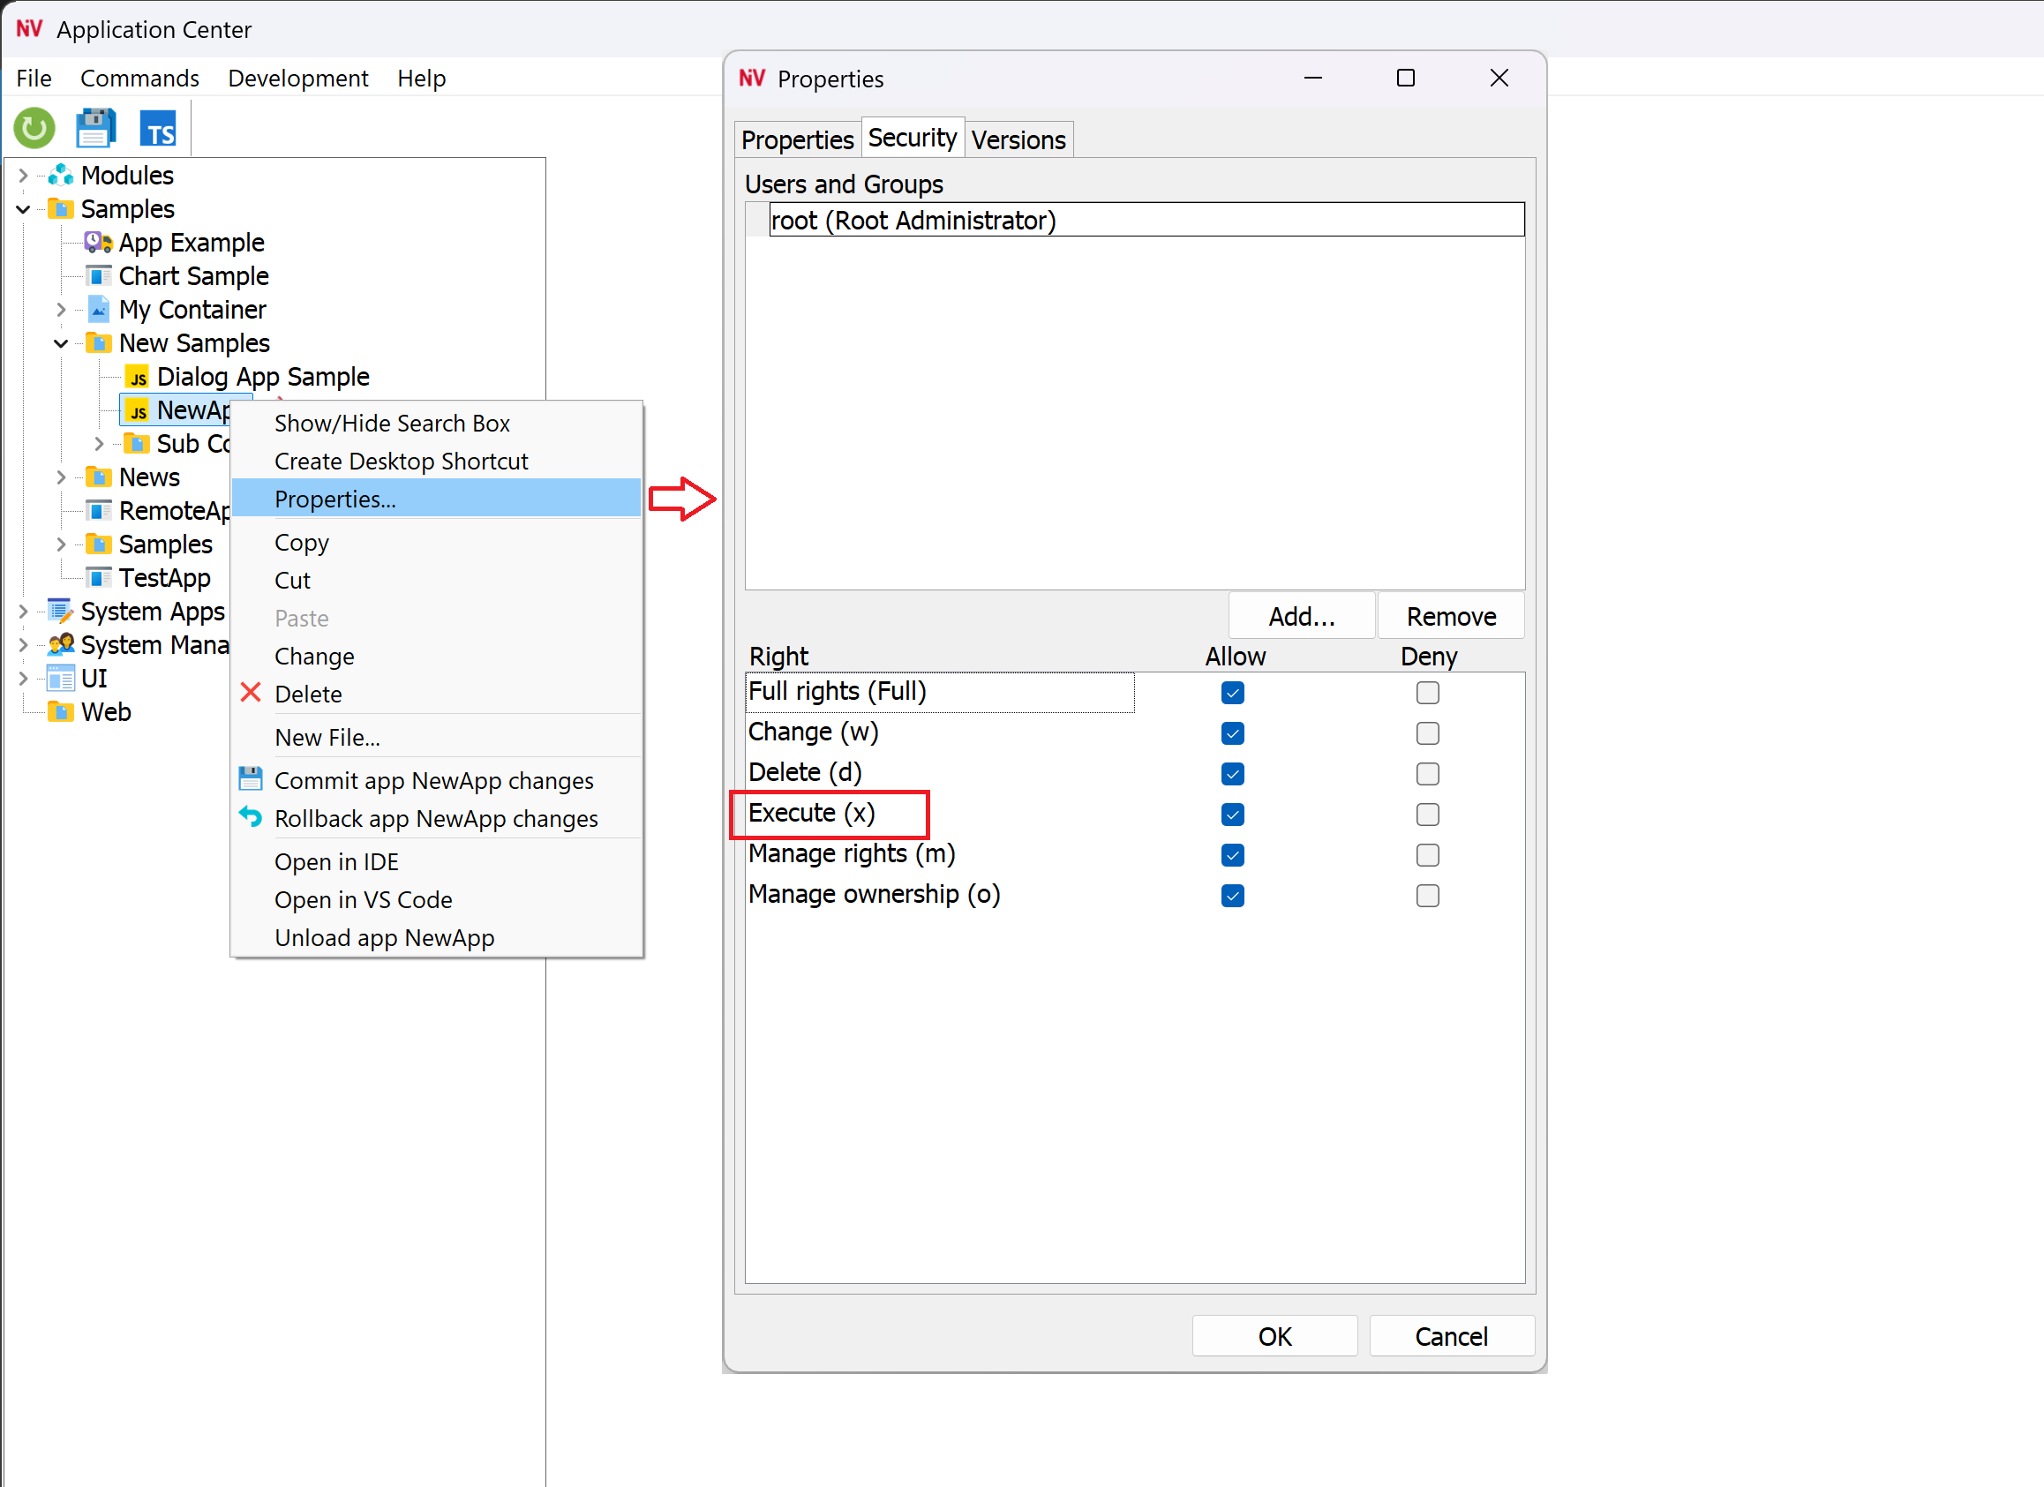Collapse the New Samples folder
Image resolution: width=2044 pixels, height=1487 pixels.
click(61, 343)
